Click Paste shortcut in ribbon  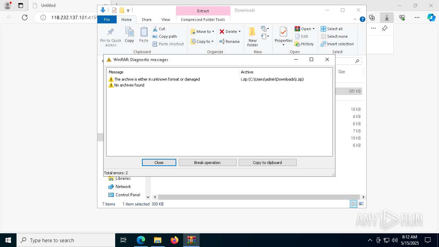pos(168,44)
